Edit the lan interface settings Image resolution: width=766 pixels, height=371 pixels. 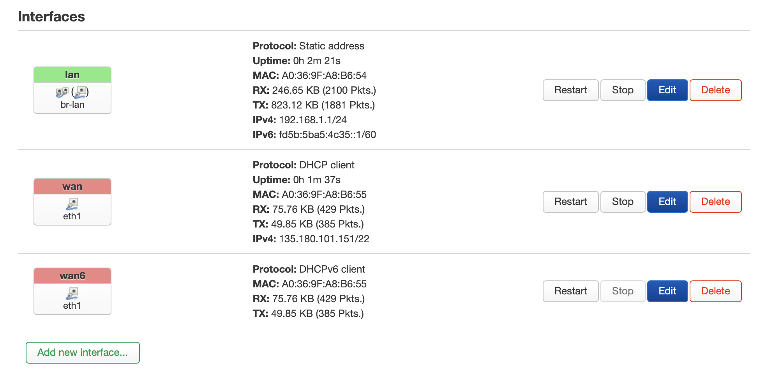[667, 90]
